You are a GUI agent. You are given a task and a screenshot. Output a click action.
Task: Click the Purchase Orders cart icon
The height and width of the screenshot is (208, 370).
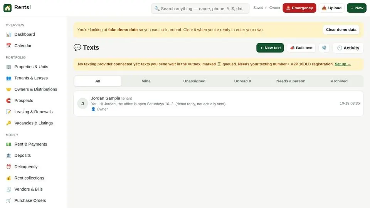[8, 200]
